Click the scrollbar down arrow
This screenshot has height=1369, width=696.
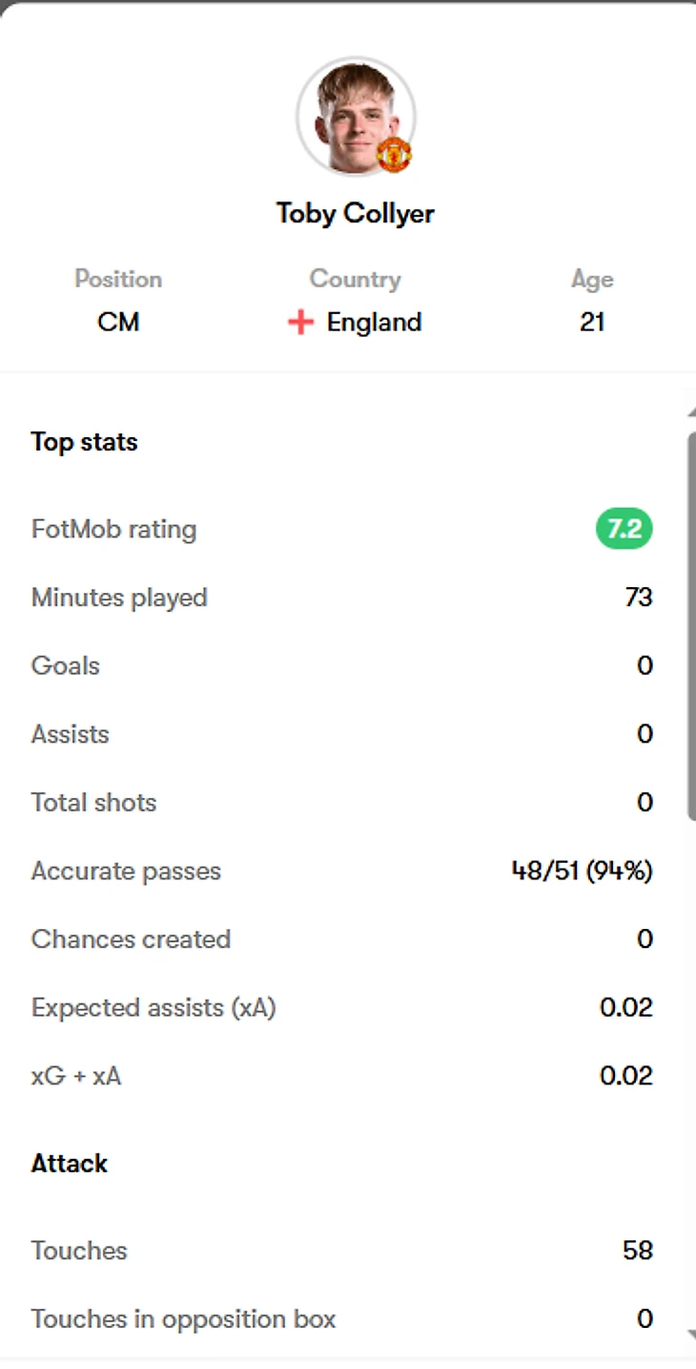[x=691, y=1337]
